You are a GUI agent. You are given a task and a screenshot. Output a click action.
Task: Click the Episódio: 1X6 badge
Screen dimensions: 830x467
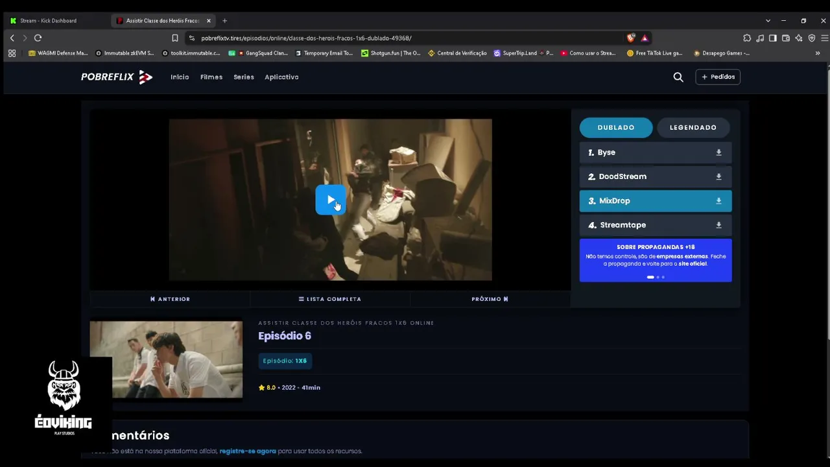pos(285,361)
